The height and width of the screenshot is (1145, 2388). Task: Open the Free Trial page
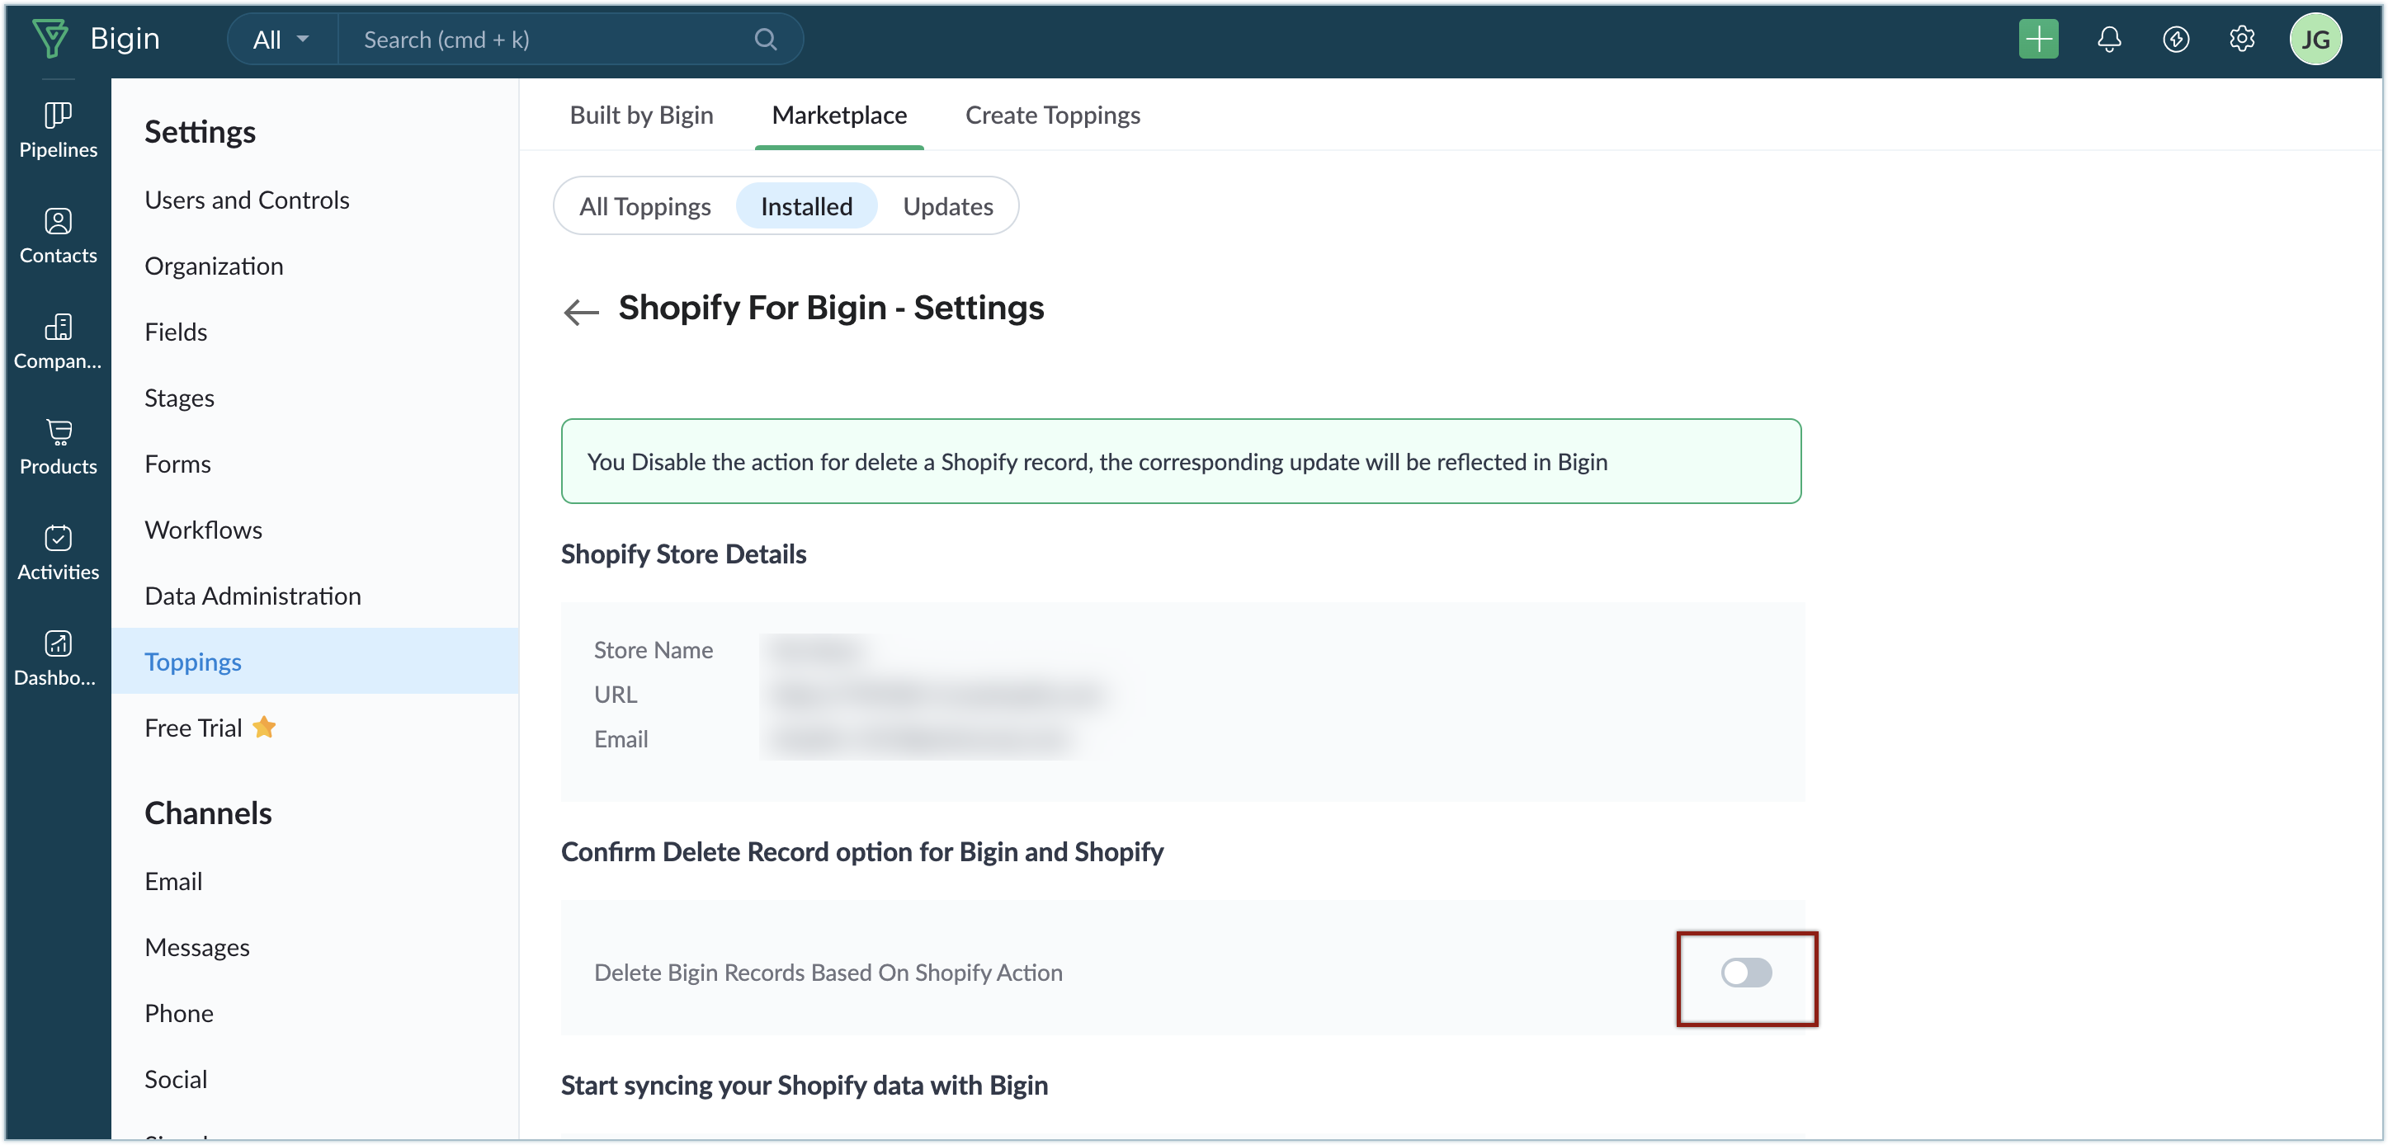click(193, 728)
